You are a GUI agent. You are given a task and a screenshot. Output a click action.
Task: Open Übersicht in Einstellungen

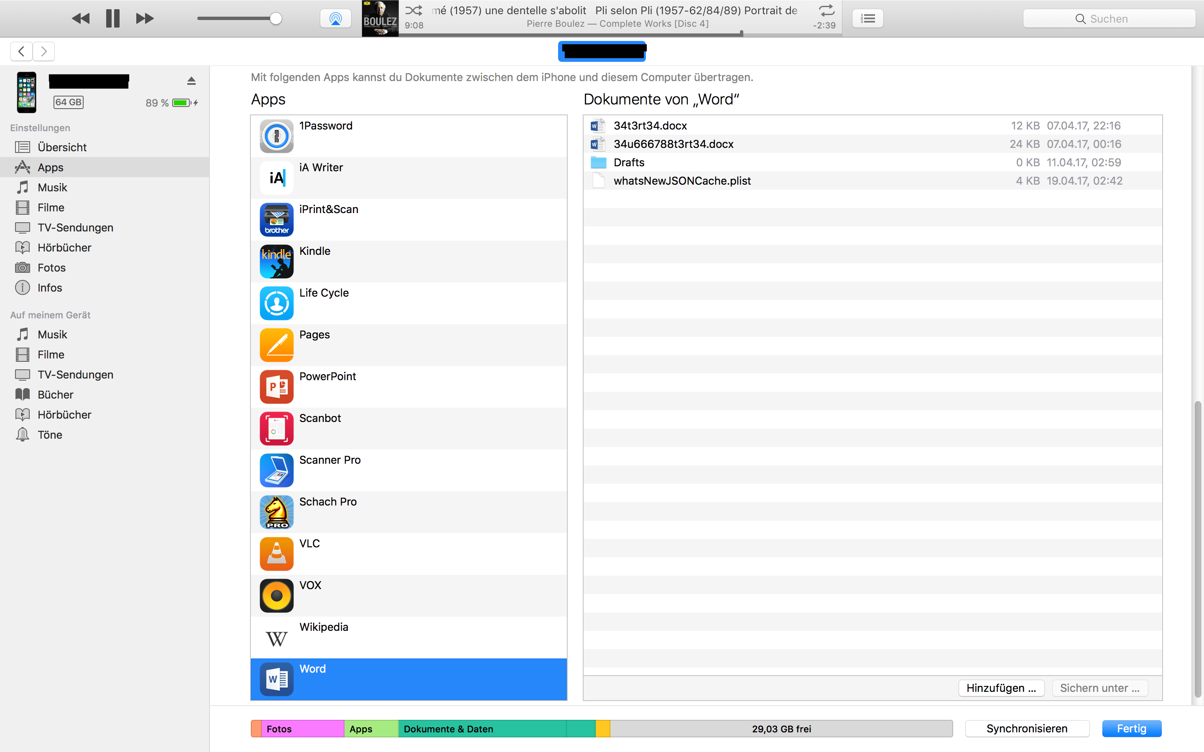[105, 147]
